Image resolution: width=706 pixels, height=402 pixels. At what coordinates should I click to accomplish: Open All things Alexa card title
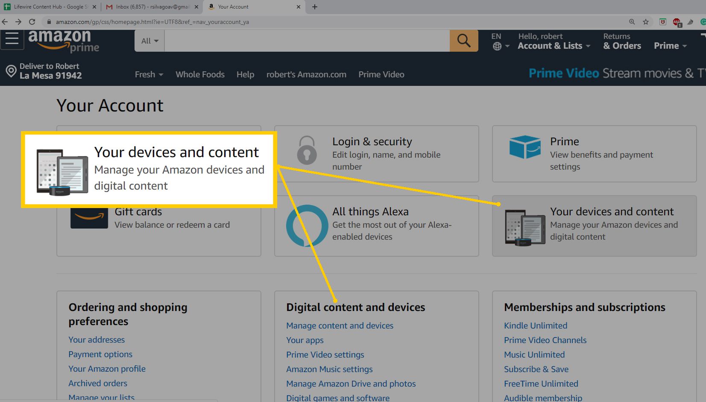[x=370, y=211]
